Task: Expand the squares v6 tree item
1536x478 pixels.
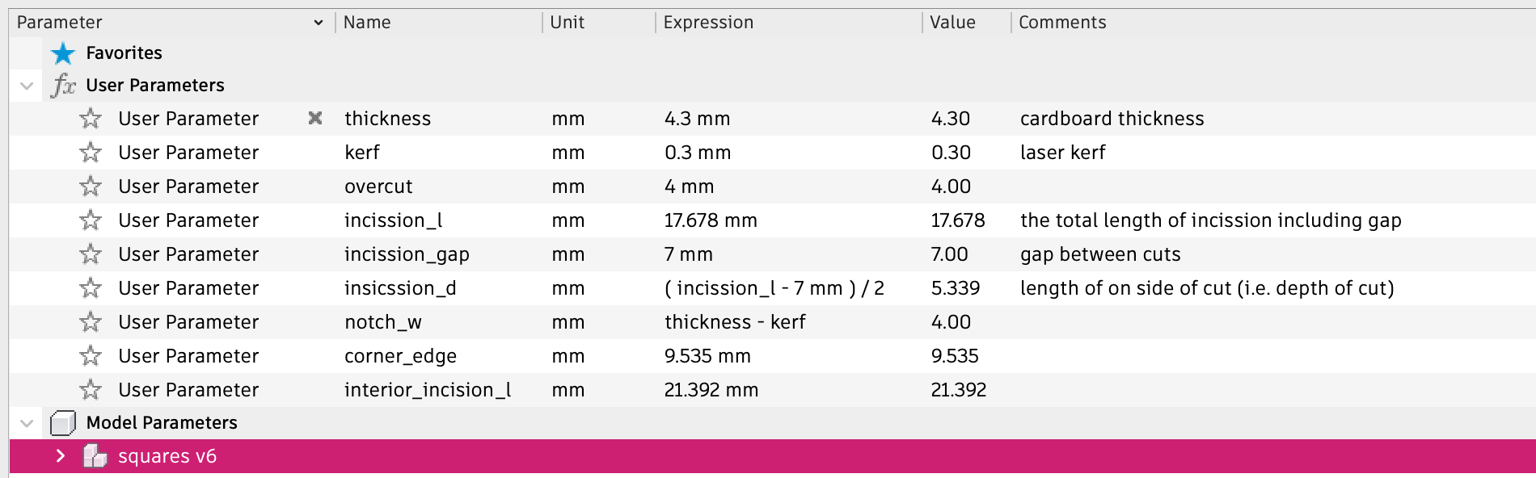Action: point(61,456)
